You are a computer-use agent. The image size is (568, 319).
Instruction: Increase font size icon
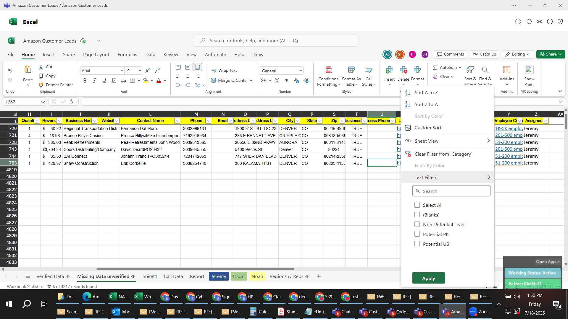pyautogui.click(x=148, y=71)
